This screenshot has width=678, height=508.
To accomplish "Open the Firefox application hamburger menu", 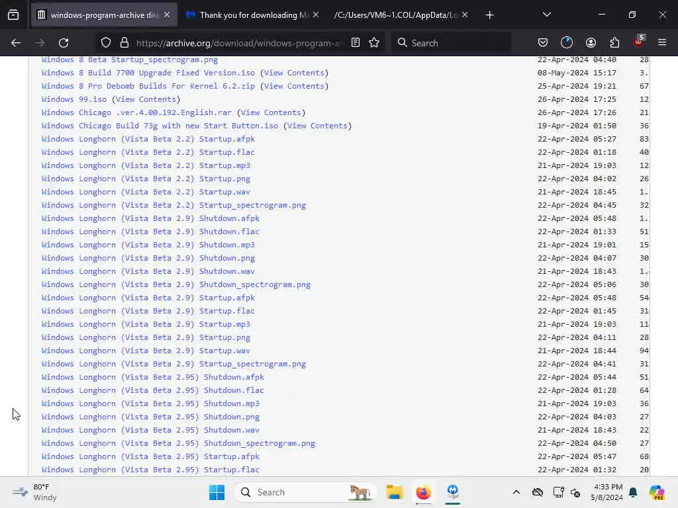I will coord(662,42).
